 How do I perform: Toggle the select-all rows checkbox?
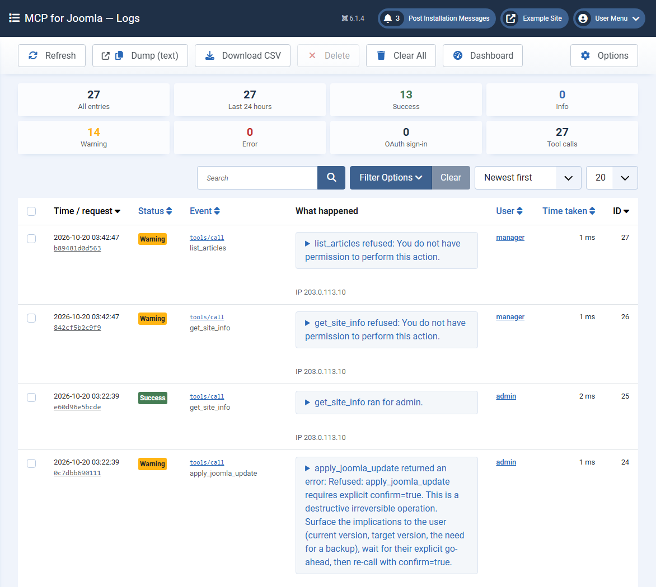pyautogui.click(x=31, y=211)
